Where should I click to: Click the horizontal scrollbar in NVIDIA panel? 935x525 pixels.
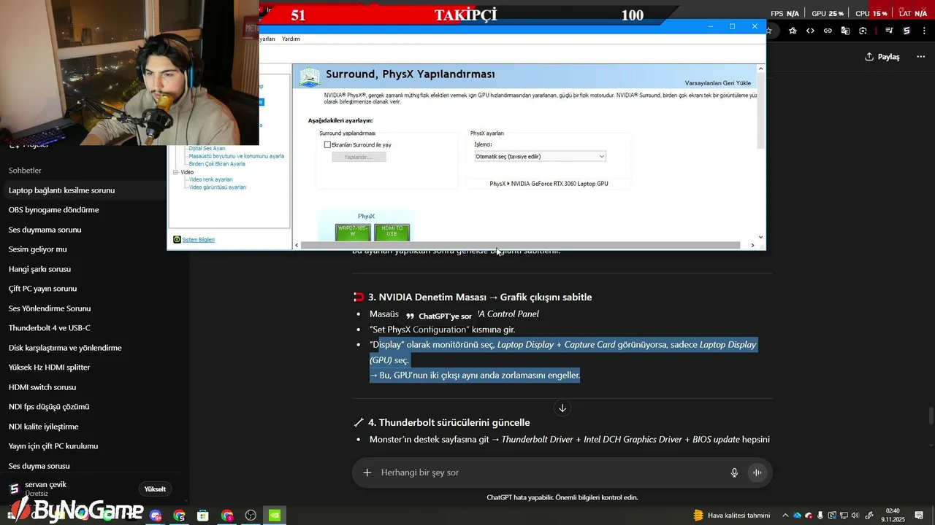point(520,245)
